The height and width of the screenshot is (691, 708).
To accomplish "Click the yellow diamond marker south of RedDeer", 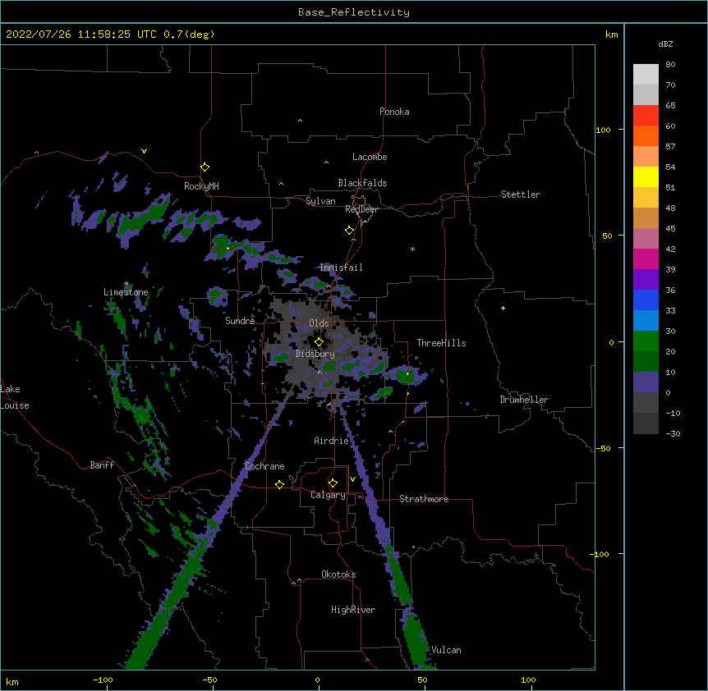I will click(x=350, y=231).
